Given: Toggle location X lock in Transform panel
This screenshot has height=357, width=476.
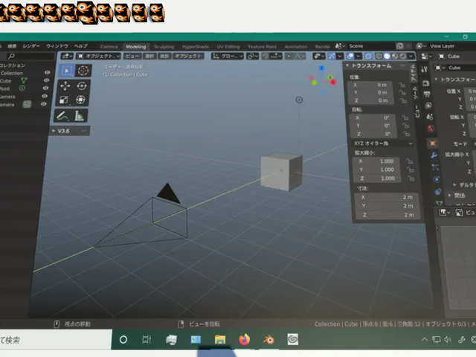Looking at the screenshot, I should pos(402,85).
